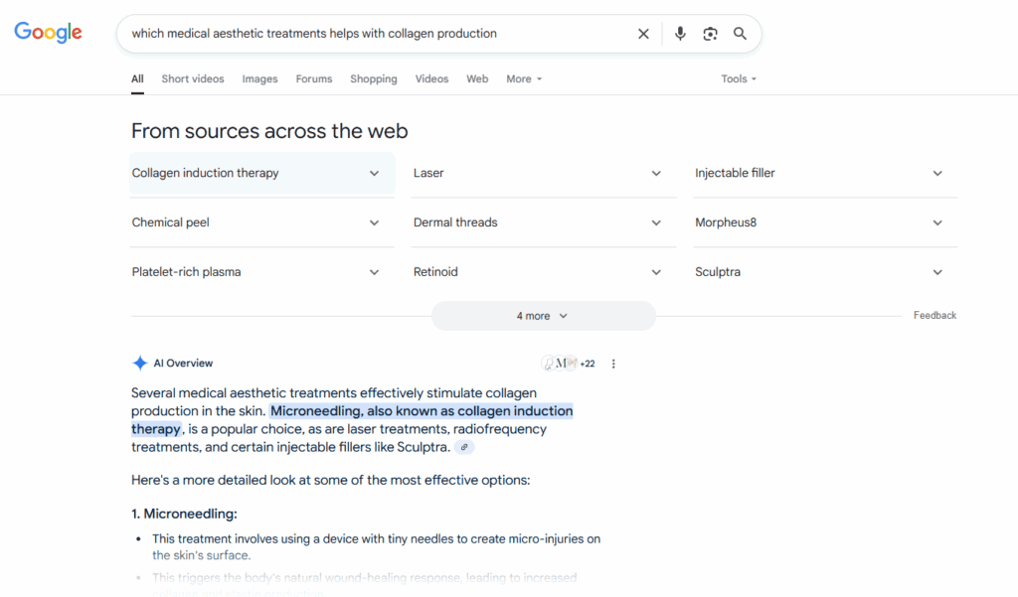Open the Tools dropdown
The width and height of the screenshot is (1018, 597).
point(739,79)
